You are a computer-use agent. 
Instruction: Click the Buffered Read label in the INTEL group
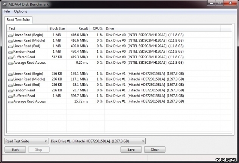point(24,57)
